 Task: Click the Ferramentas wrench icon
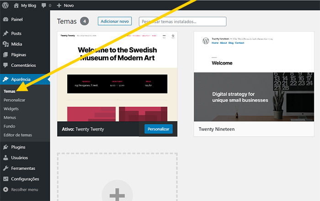tap(5, 168)
